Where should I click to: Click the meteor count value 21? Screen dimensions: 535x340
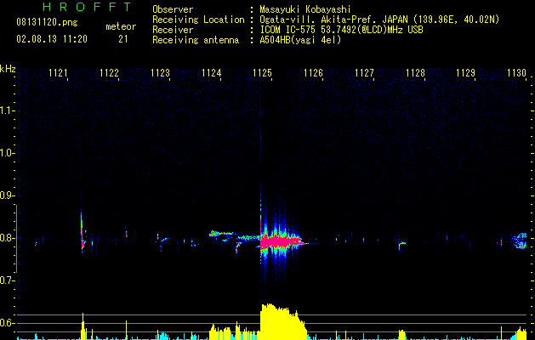(123, 39)
